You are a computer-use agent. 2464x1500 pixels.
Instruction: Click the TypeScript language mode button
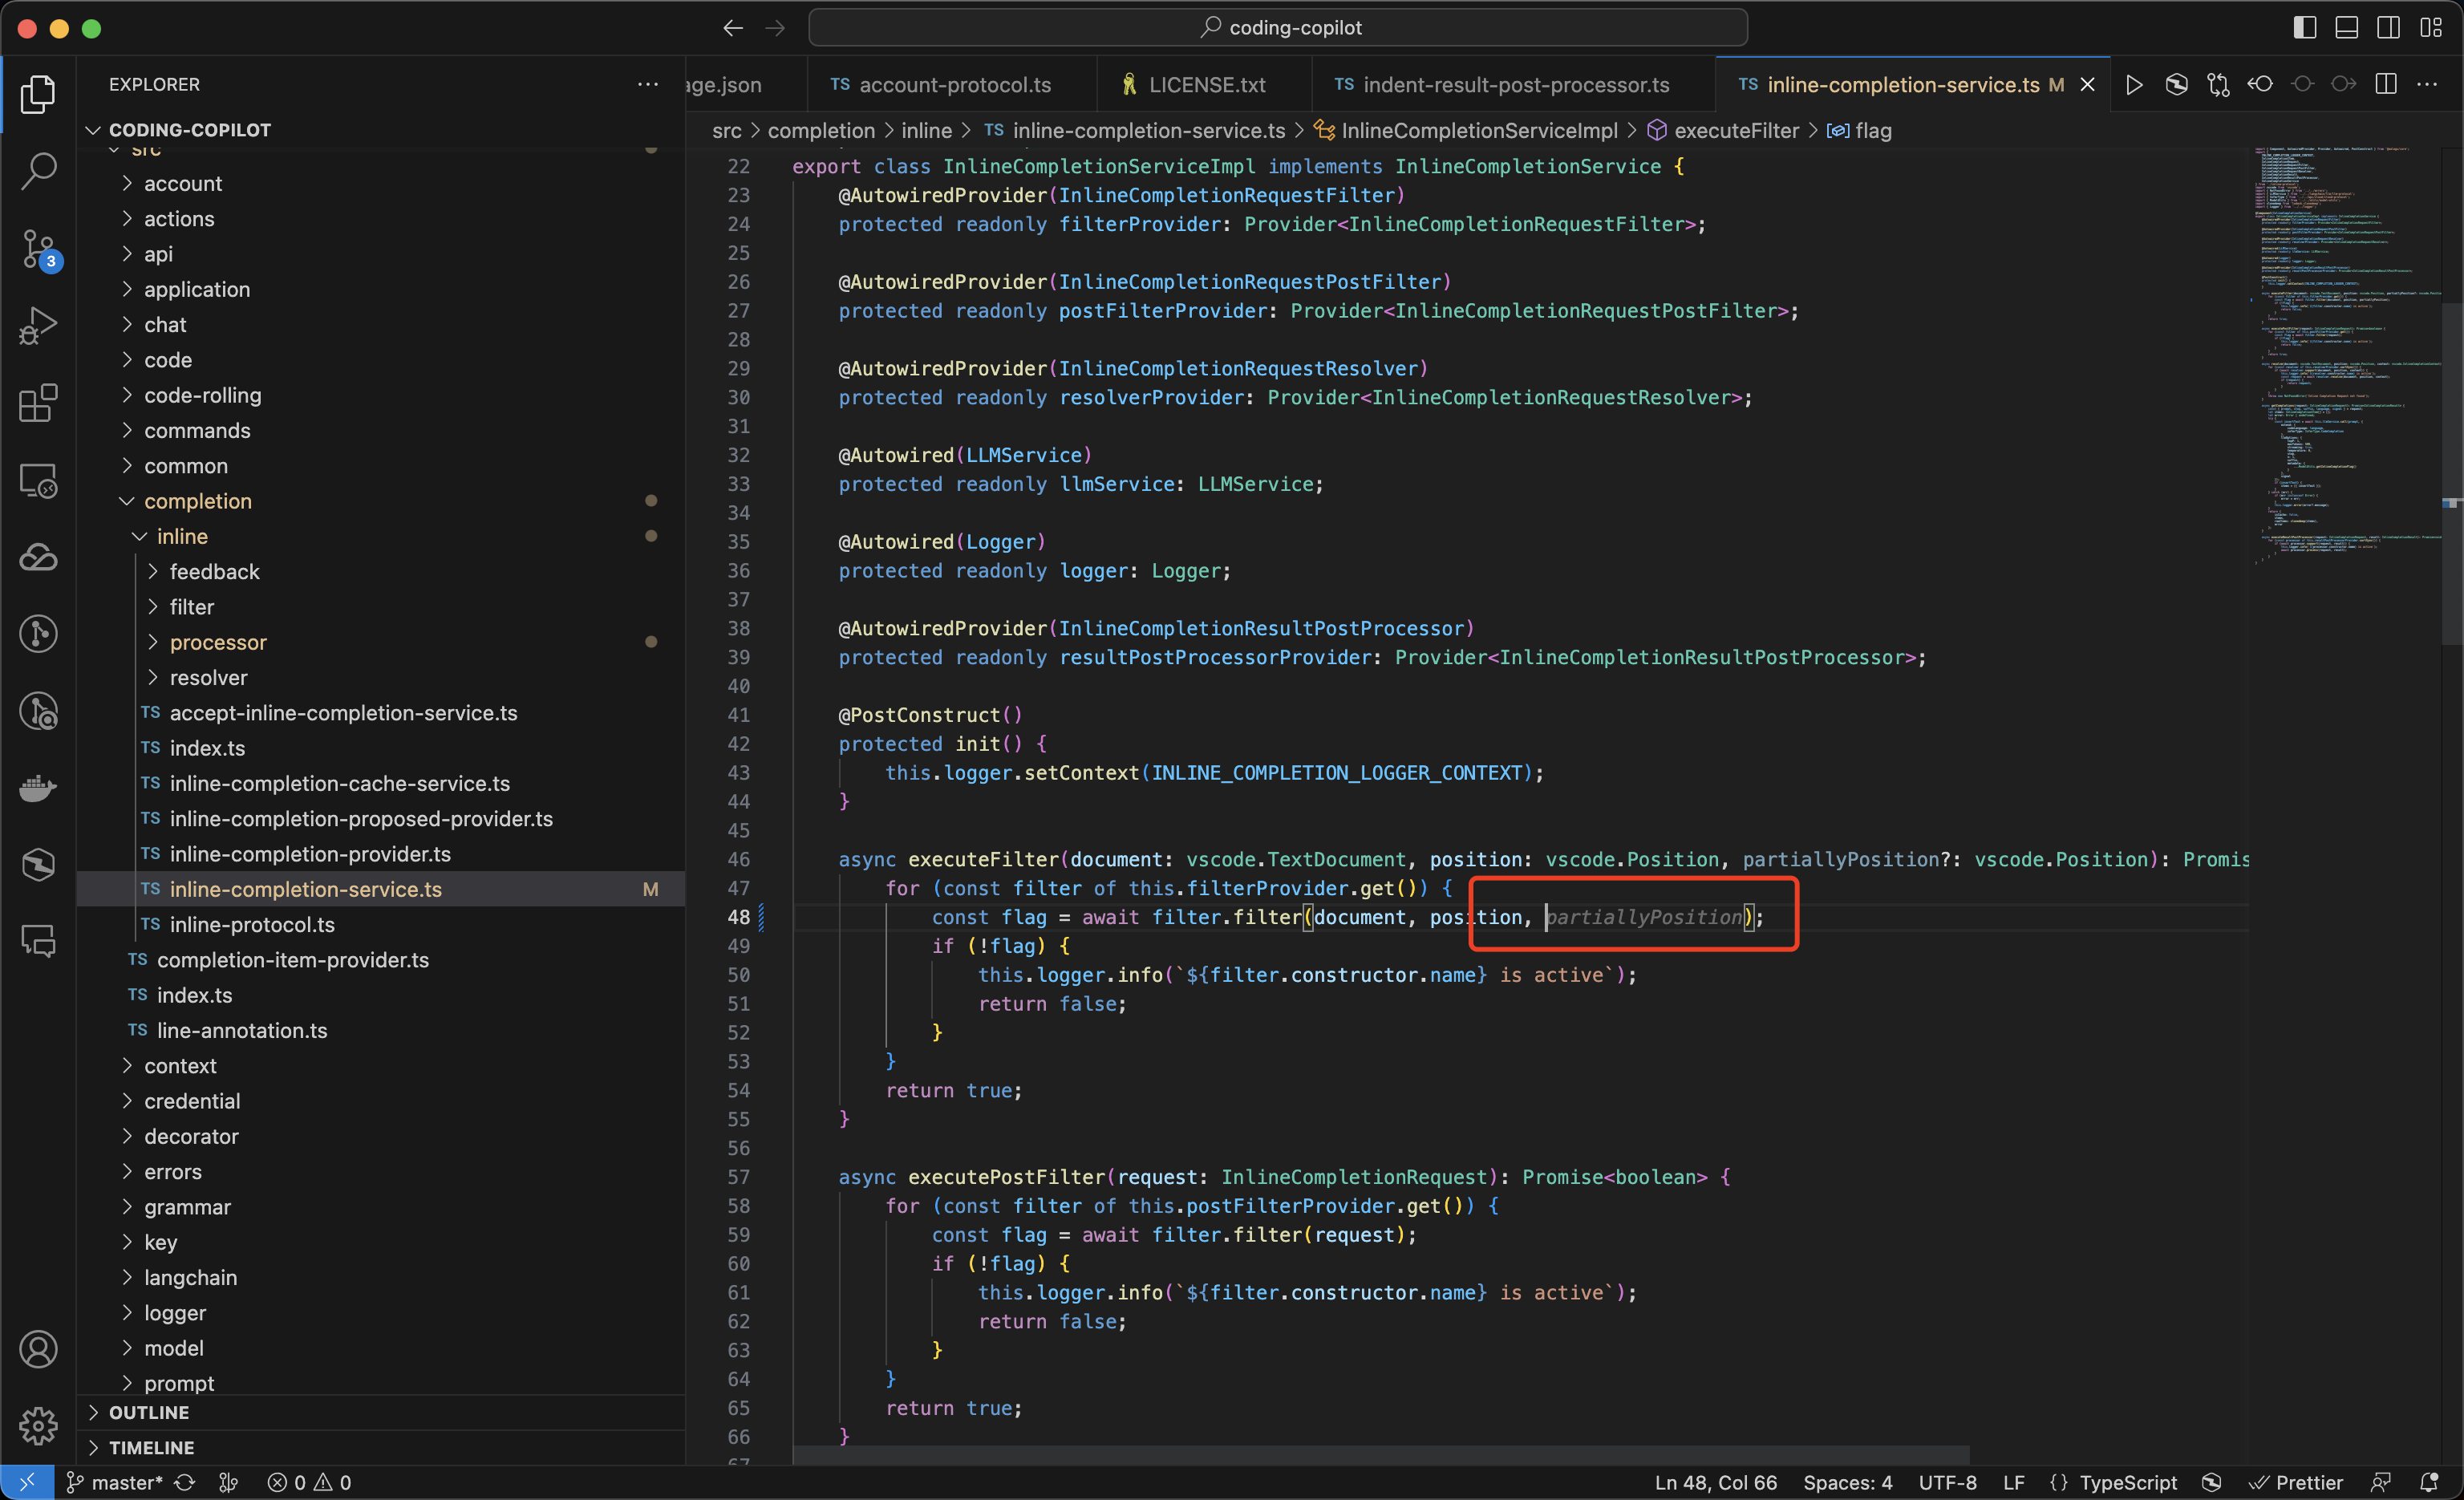(x=2127, y=1482)
